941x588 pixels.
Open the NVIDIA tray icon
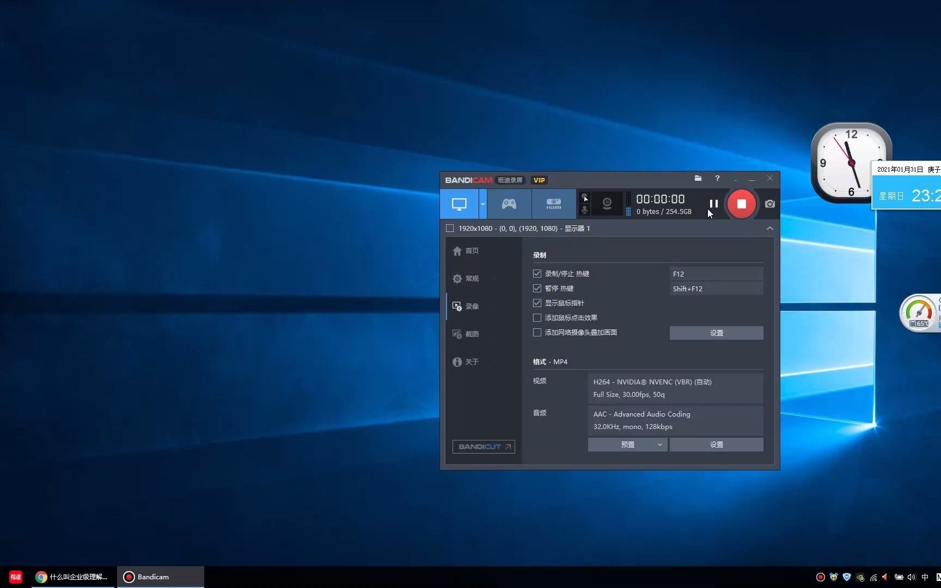click(x=860, y=577)
